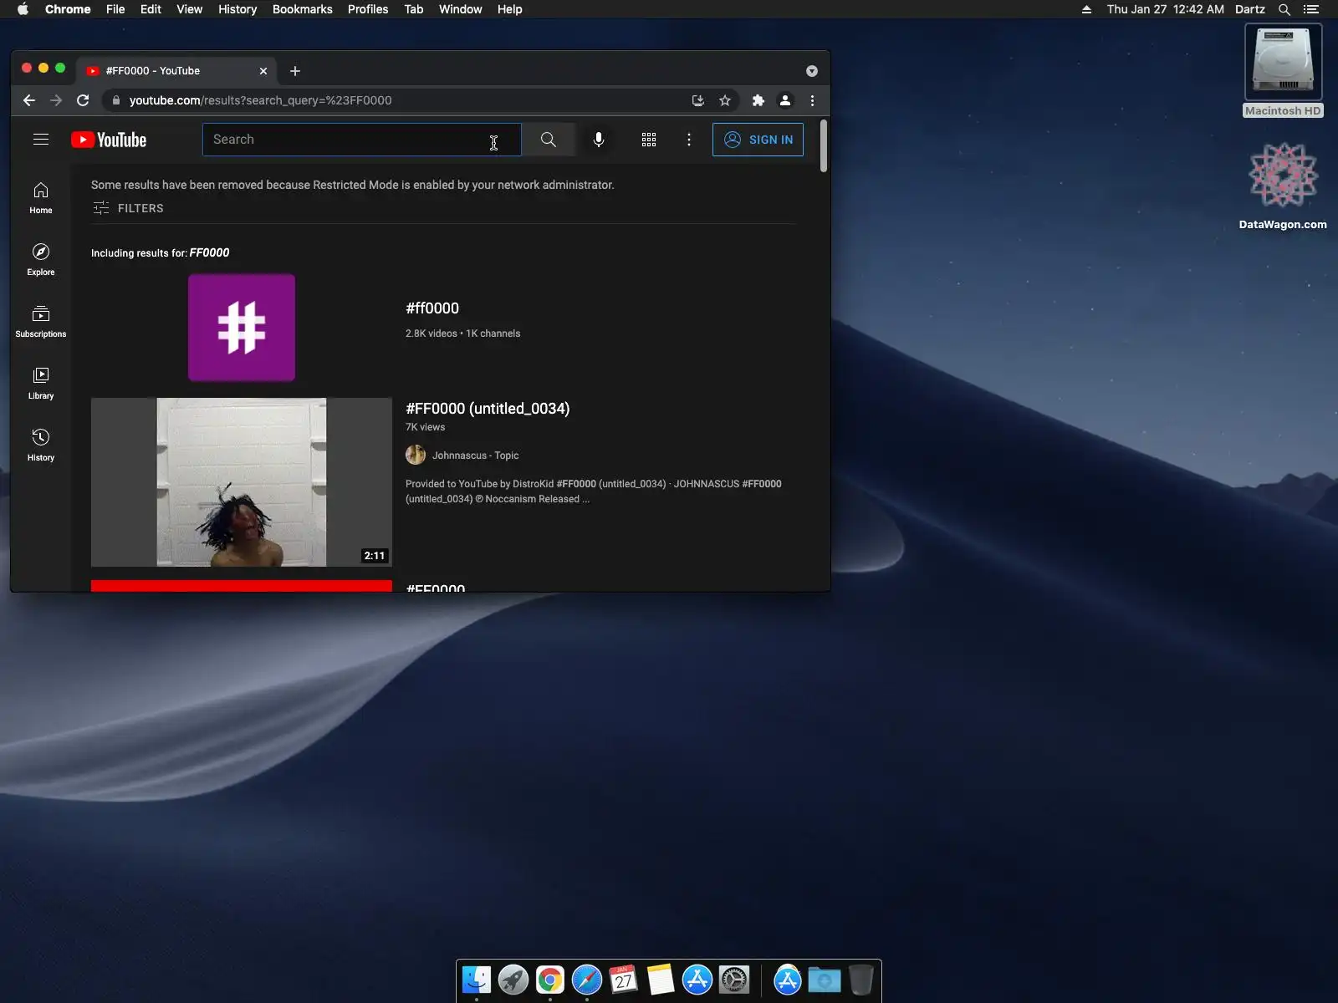
Task: Play the #FF0000 (untitled_0034) video thumbnail
Action: (x=242, y=482)
